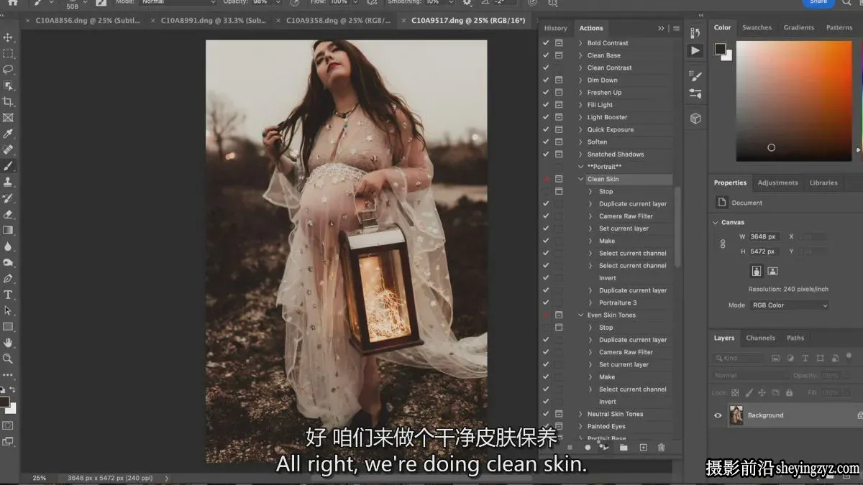Click the link width and height chain icon
863x485 pixels.
(723, 244)
